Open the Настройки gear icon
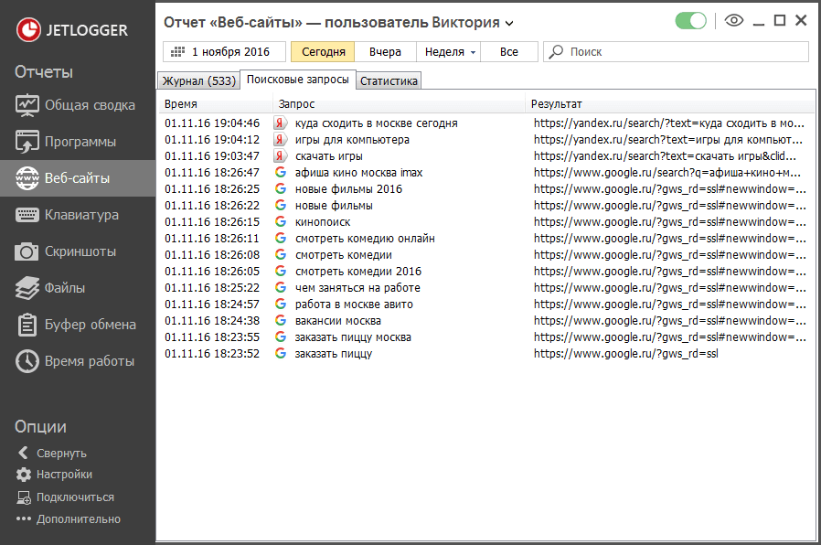The image size is (821, 545). tap(24, 475)
